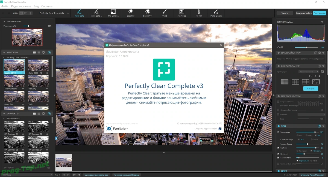Flip the image vertically
This screenshot has width=328, height=177.
pos(319,76)
